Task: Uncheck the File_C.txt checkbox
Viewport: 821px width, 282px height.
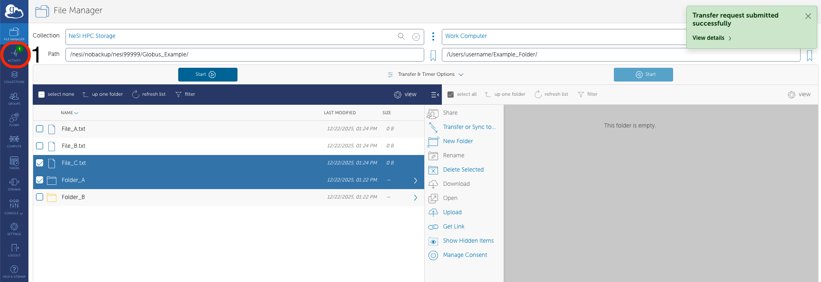Action: pyautogui.click(x=40, y=163)
